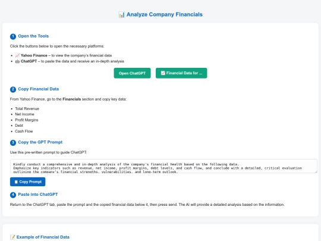Click the 'Click the buttons below' sentence
The image size is (321, 241).
tap(57, 46)
